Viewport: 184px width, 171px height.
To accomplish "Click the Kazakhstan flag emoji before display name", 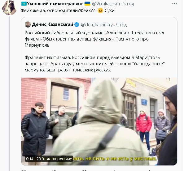I will tap(24, 4).
